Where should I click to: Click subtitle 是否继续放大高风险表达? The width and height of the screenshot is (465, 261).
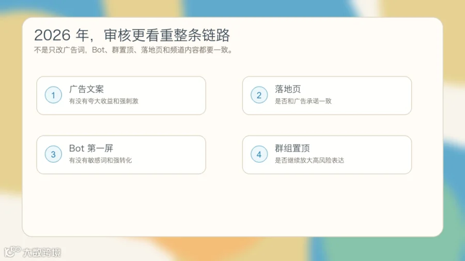click(309, 160)
